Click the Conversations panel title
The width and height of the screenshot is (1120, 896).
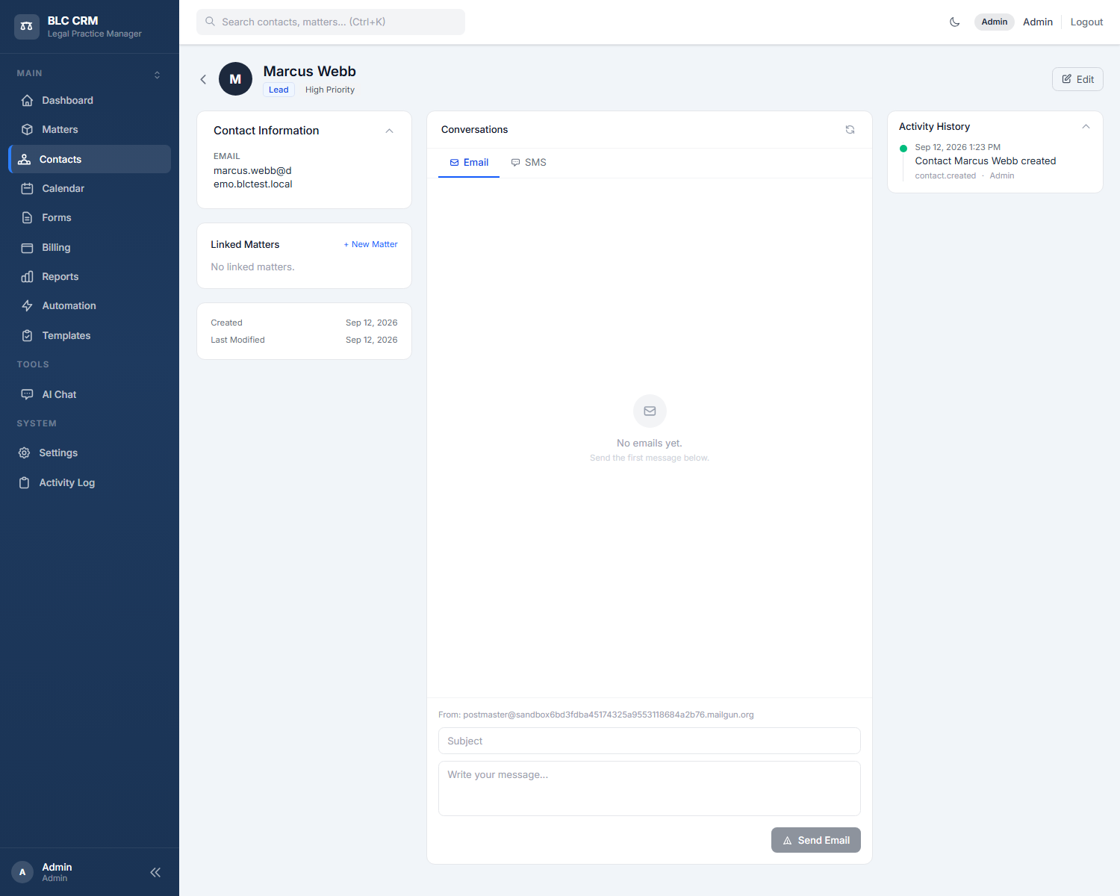click(x=474, y=129)
